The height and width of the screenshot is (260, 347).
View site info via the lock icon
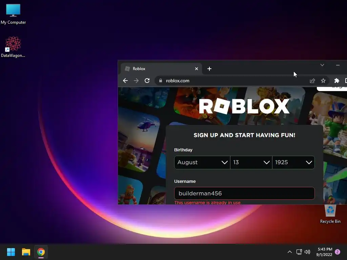click(x=161, y=81)
